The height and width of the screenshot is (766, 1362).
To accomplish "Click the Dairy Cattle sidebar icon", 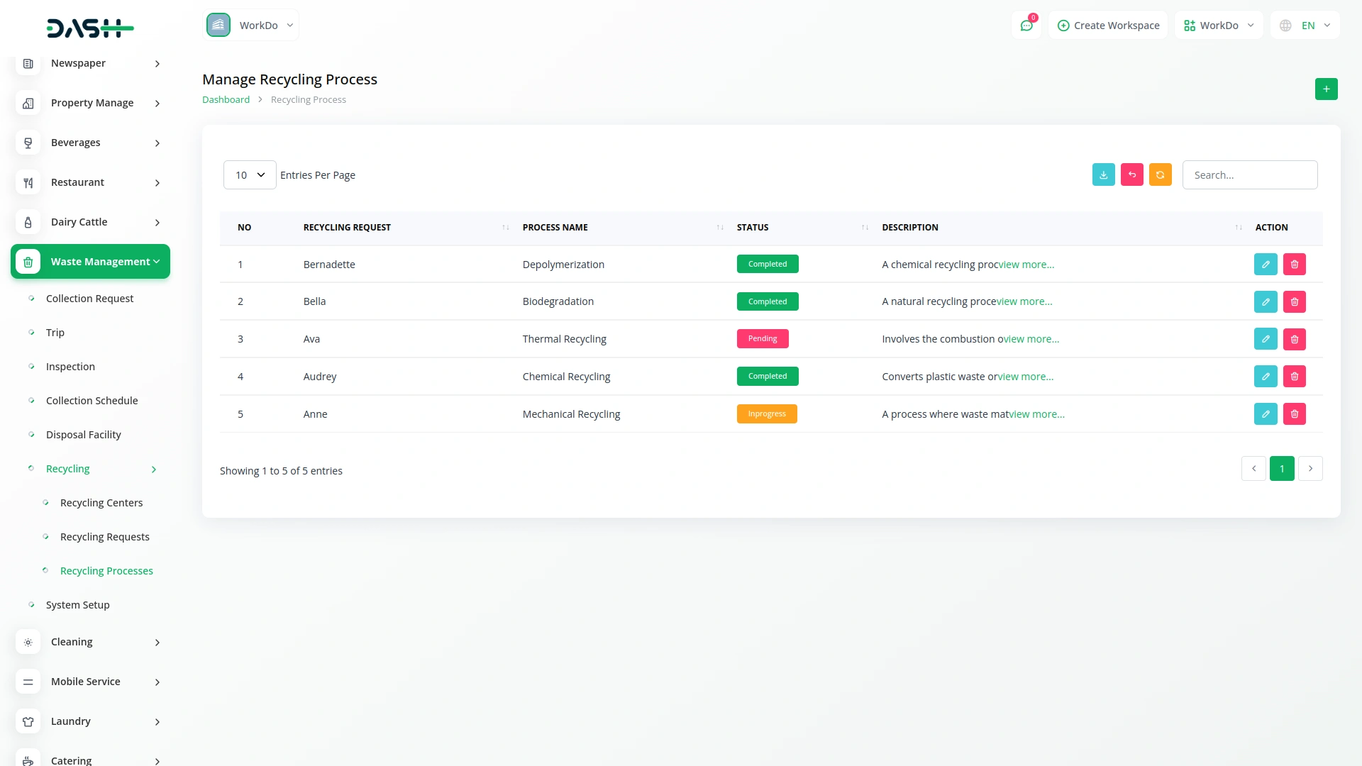I will tap(28, 222).
